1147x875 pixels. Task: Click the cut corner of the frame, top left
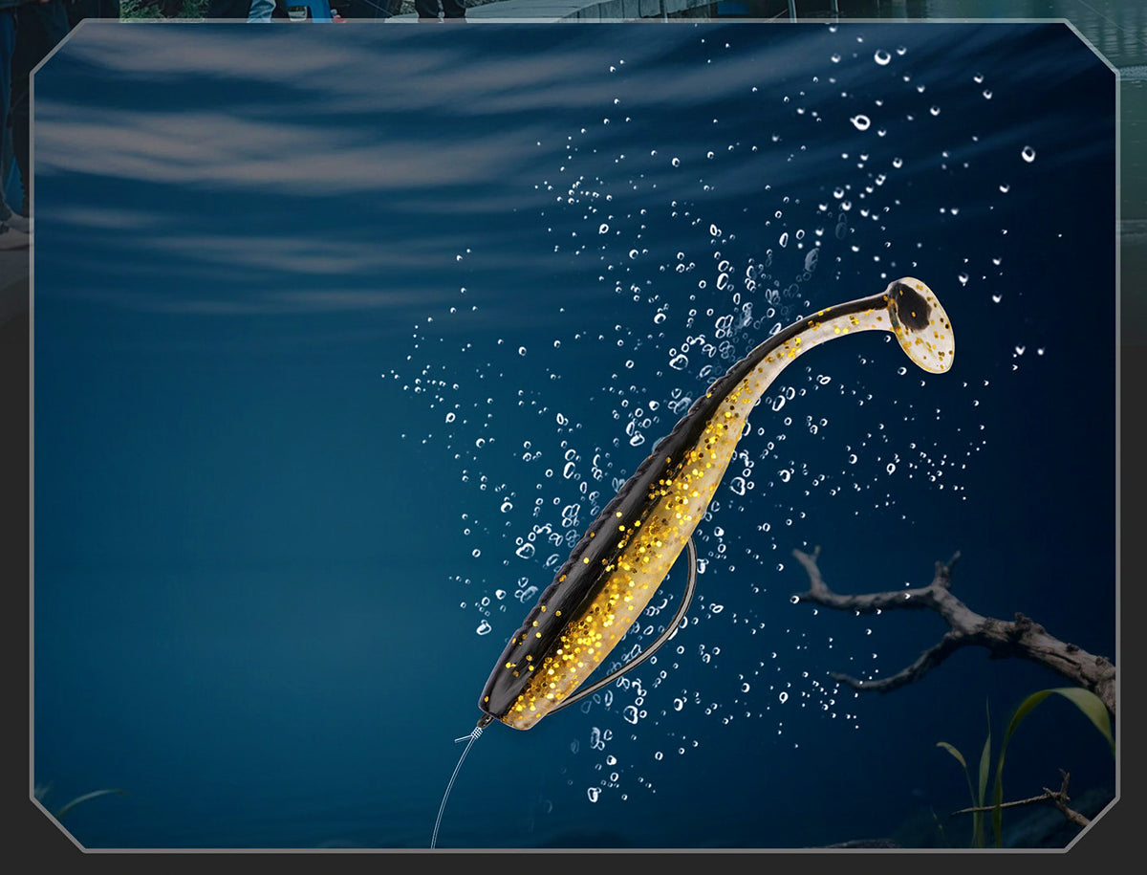tap(50, 40)
